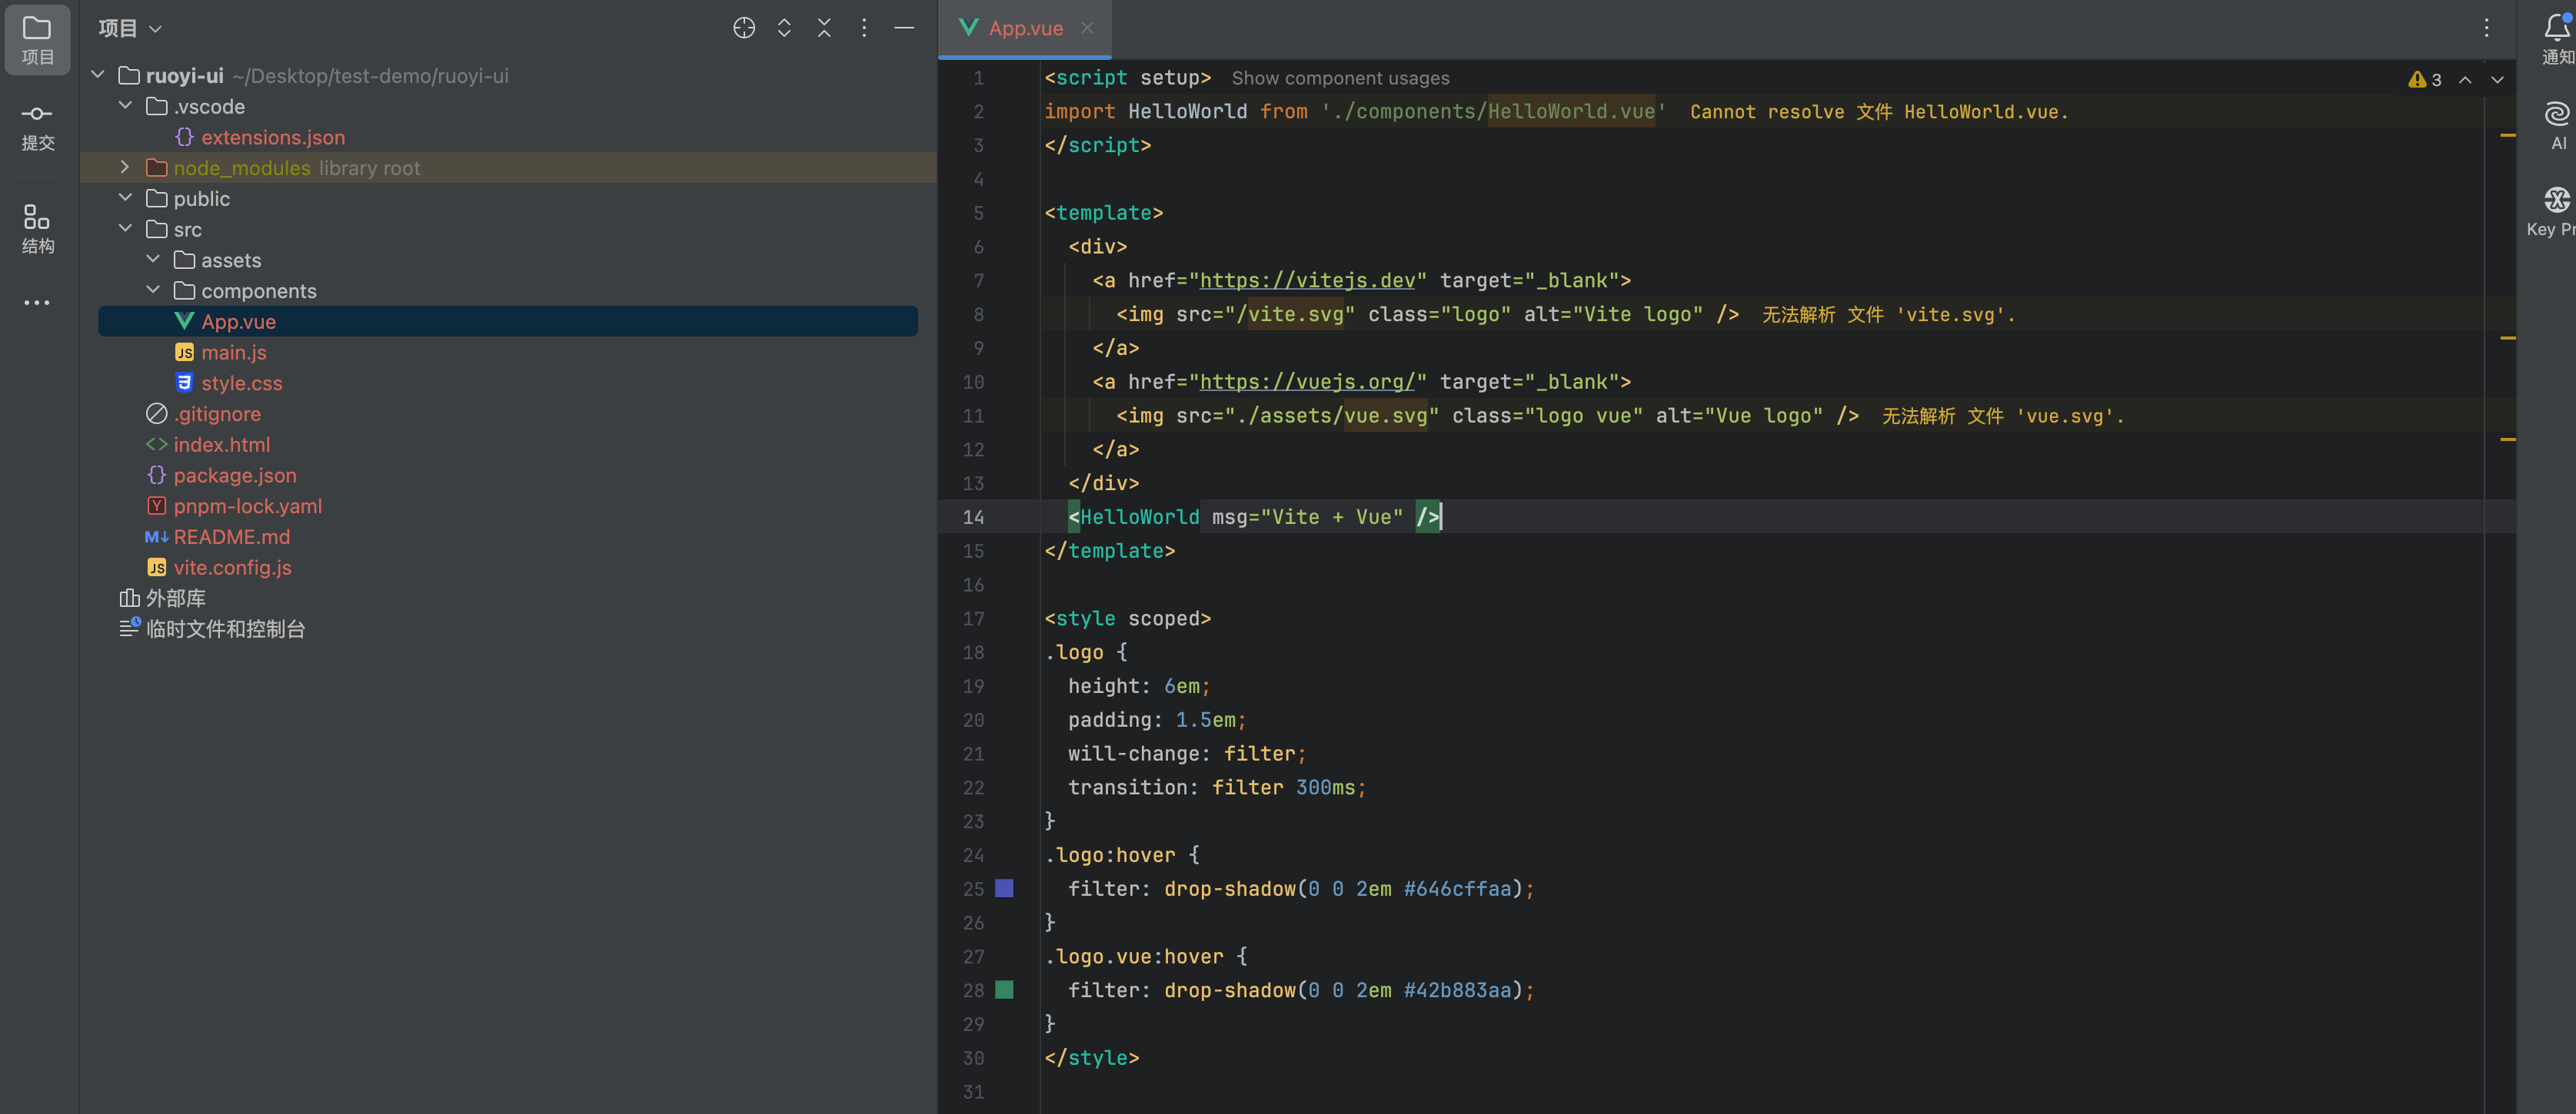This screenshot has width=2576, height=1114.
Task: Click the #42b883aa green color swatch
Action: 1004,990
